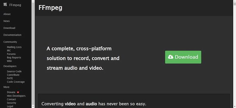Click the FFmpeg logo icon in sidebar
The height and width of the screenshot is (108, 236).
(5, 5)
